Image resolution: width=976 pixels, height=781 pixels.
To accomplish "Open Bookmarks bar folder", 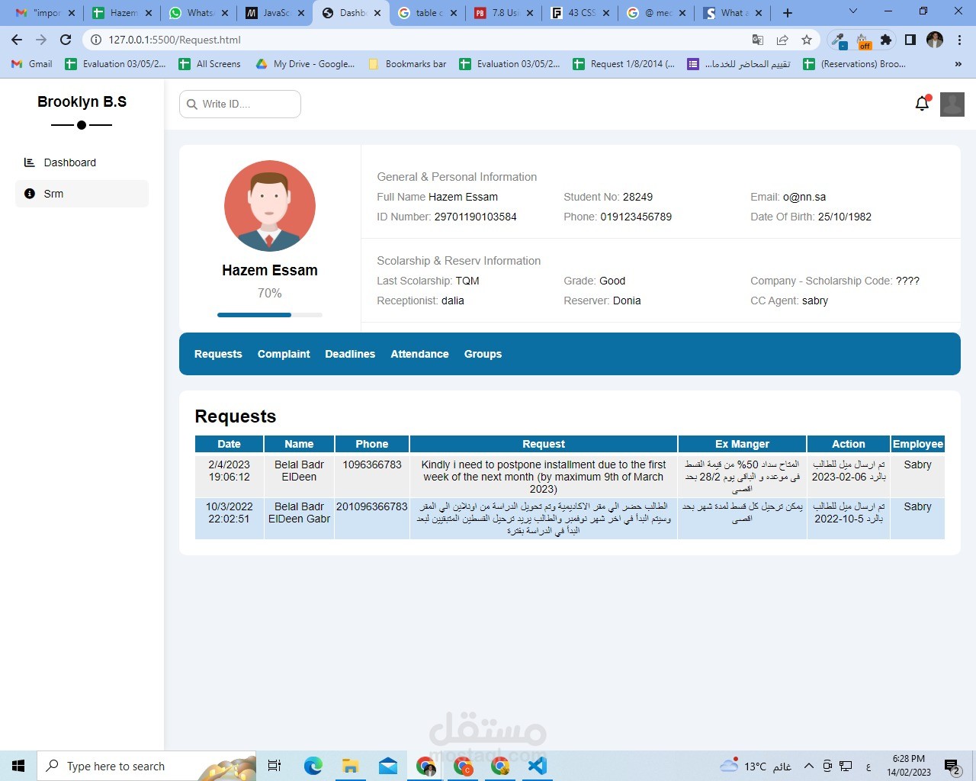I will [x=407, y=64].
